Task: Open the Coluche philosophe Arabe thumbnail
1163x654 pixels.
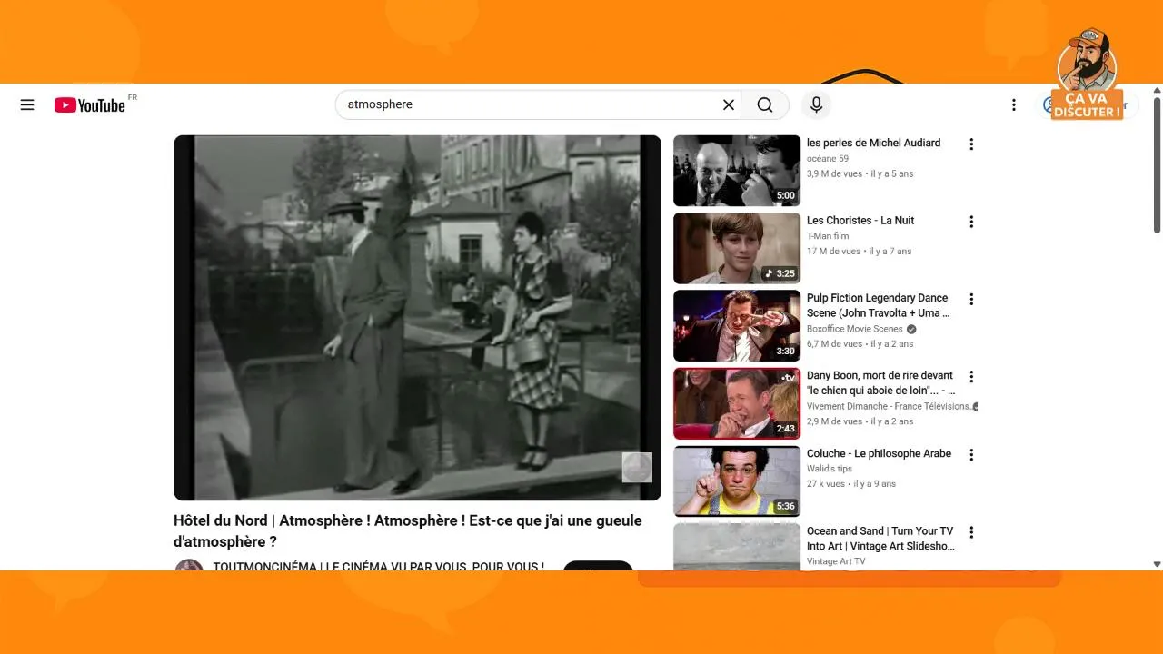Action: pos(737,481)
